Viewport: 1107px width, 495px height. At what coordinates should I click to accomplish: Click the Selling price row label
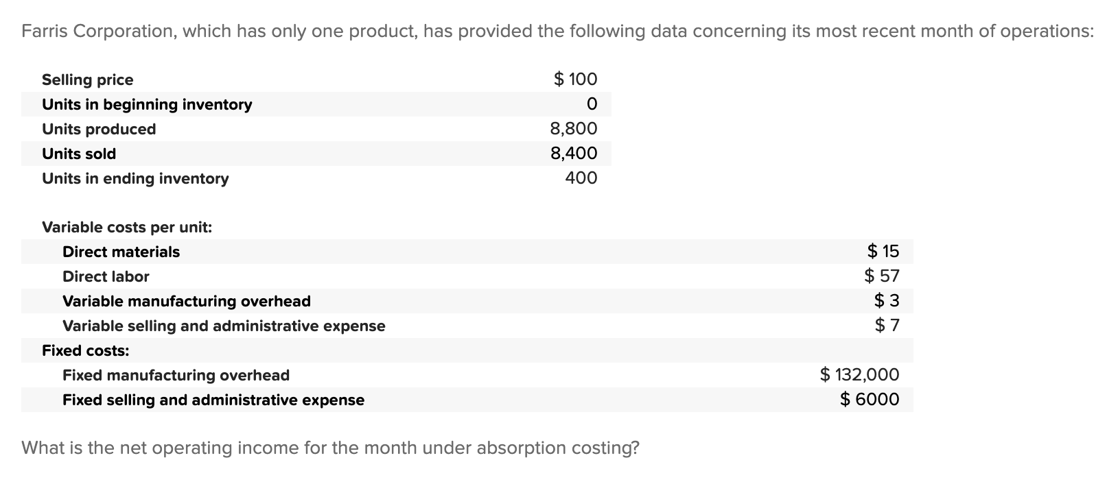tap(87, 80)
